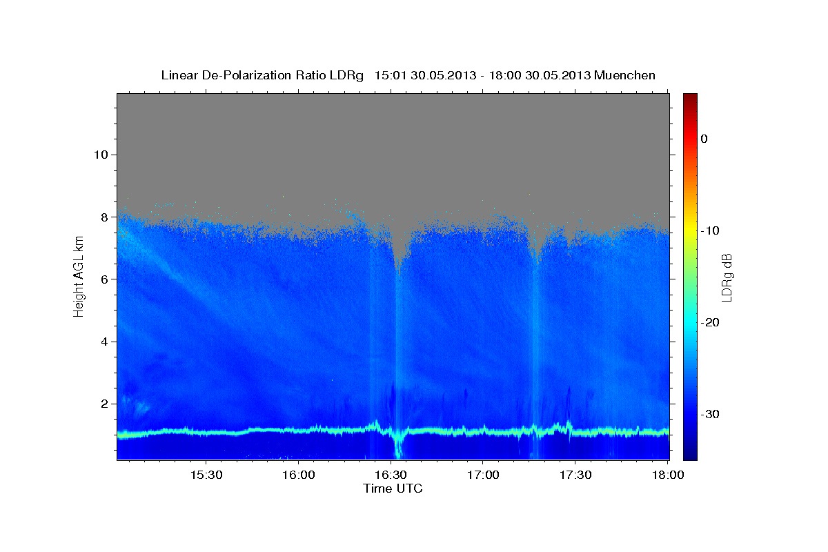Image resolution: width=828 pixels, height=552 pixels.
Task: Click the colorbar value label -10
Action: tap(709, 230)
